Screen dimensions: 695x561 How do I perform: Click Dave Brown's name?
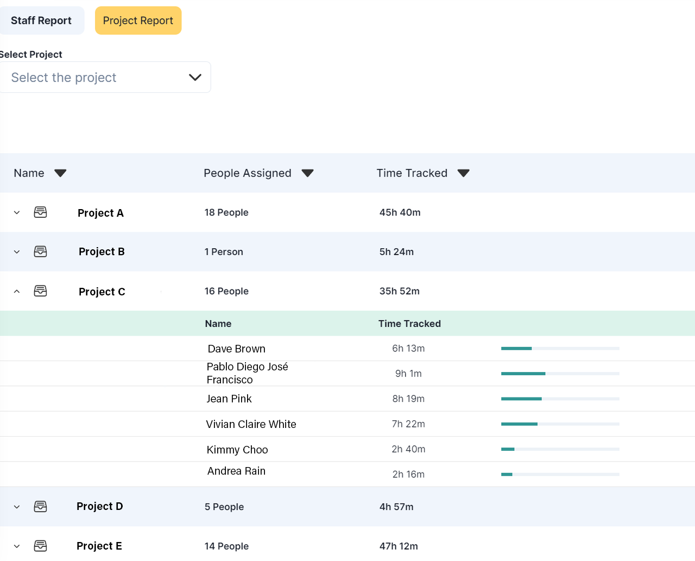[236, 348]
